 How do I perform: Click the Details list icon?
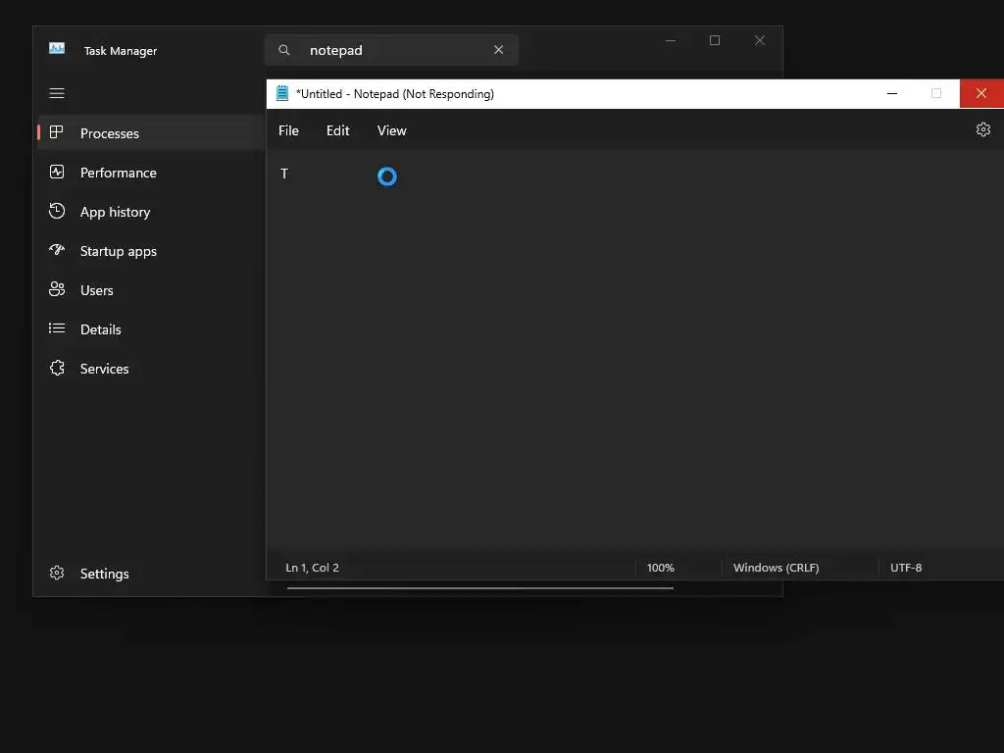(56, 328)
